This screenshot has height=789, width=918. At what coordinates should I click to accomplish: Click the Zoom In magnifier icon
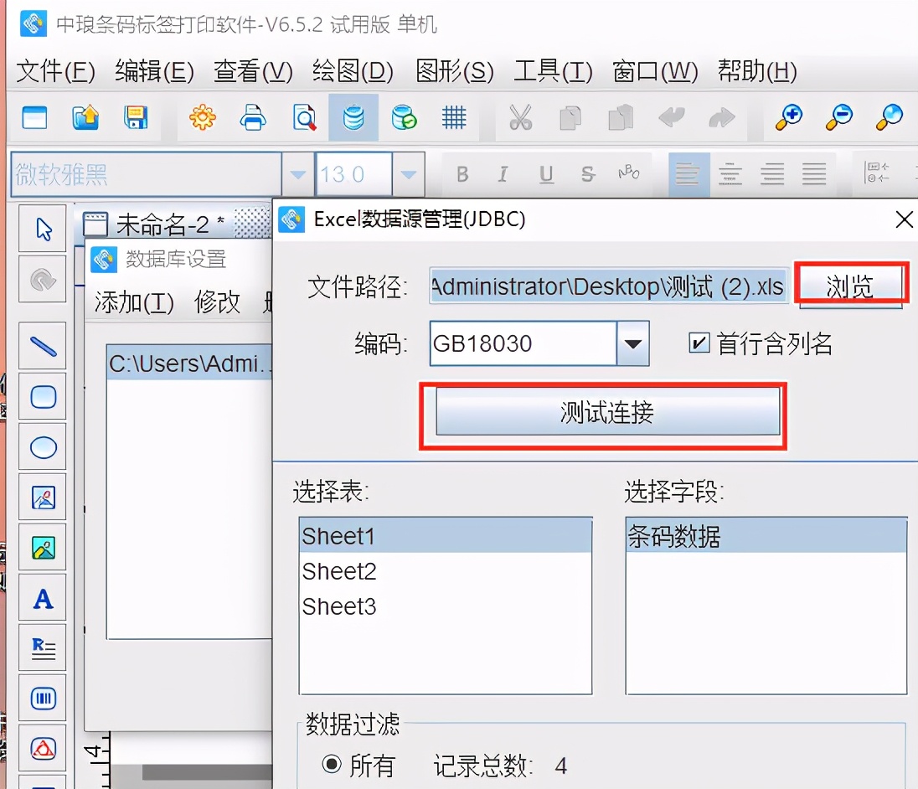point(789,117)
